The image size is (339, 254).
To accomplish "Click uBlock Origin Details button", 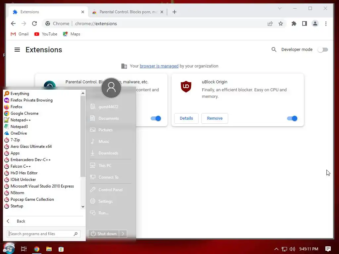I will point(186,118).
